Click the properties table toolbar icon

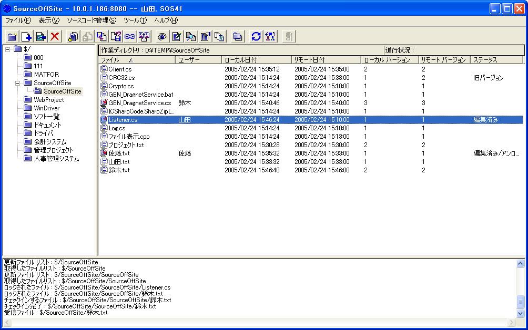[205, 36]
